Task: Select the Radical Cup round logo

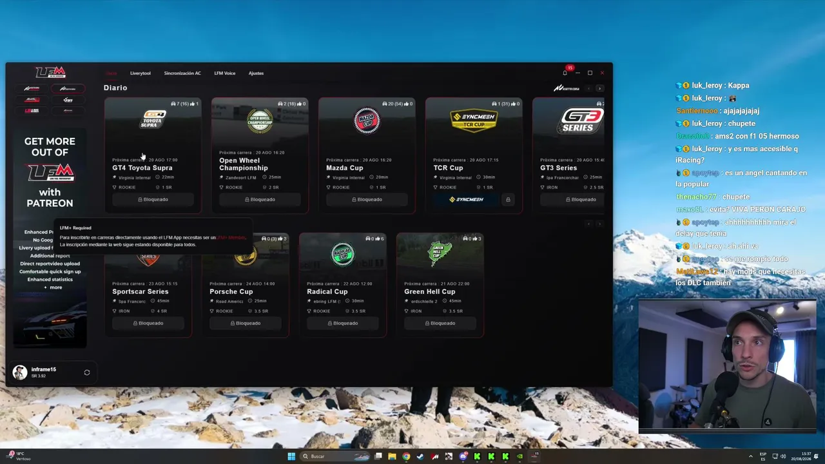Action: (342, 254)
